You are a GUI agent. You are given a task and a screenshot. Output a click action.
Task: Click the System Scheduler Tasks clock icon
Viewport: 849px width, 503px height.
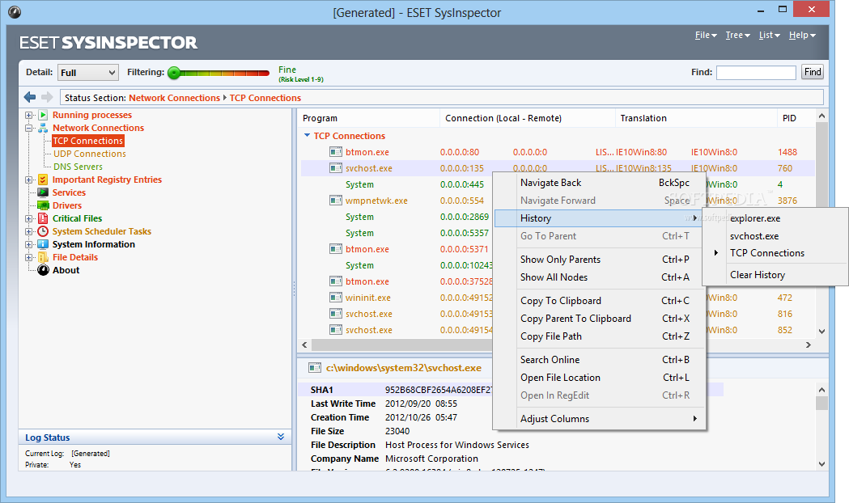click(43, 231)
